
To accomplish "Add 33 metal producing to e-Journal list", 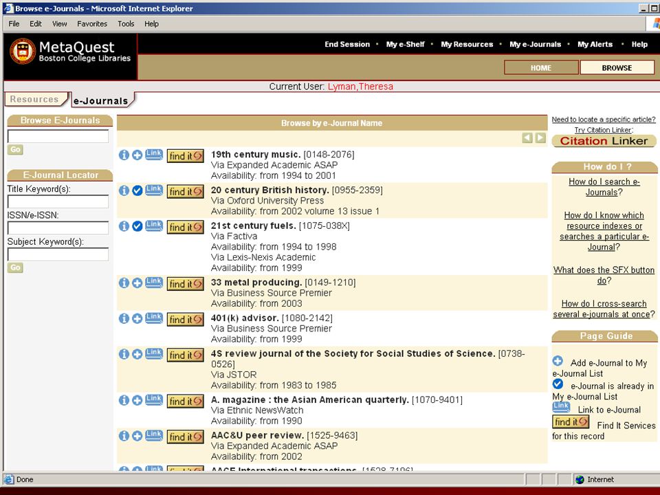I will (x=137, y=283).
